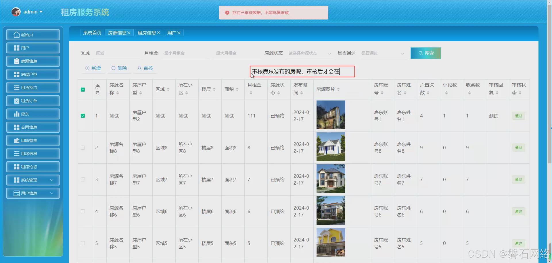Screen dimensions: 552x263
Task: Expand the 用户信息 sidebar menu
Action: [x=33, y=193]
